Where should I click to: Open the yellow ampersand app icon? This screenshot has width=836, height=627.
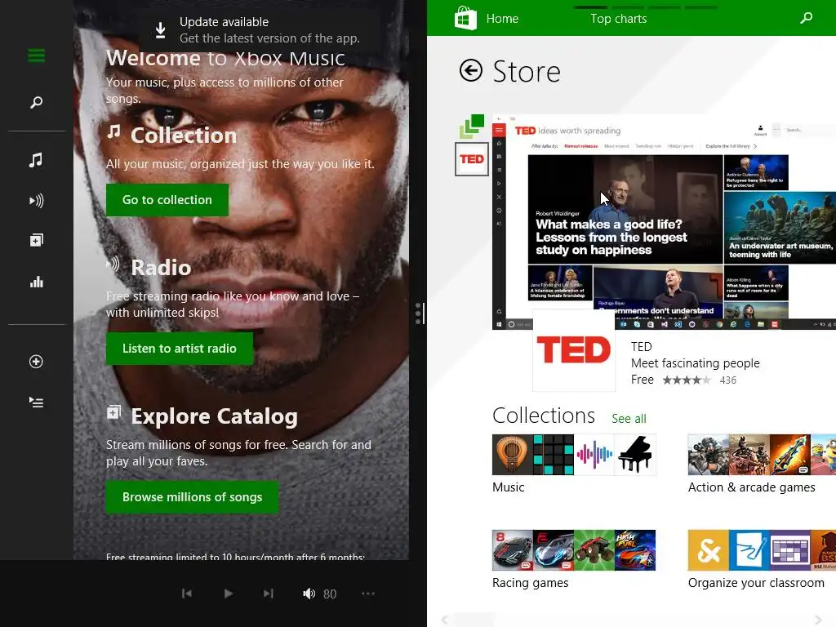pos(708,550)
